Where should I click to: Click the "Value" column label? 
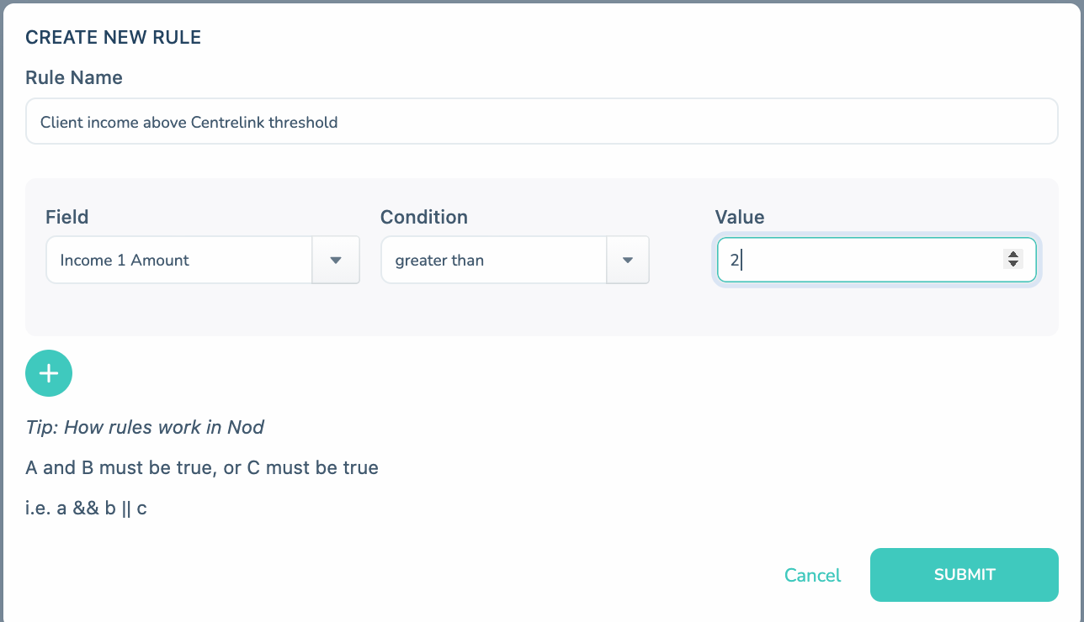coord(740,217)
